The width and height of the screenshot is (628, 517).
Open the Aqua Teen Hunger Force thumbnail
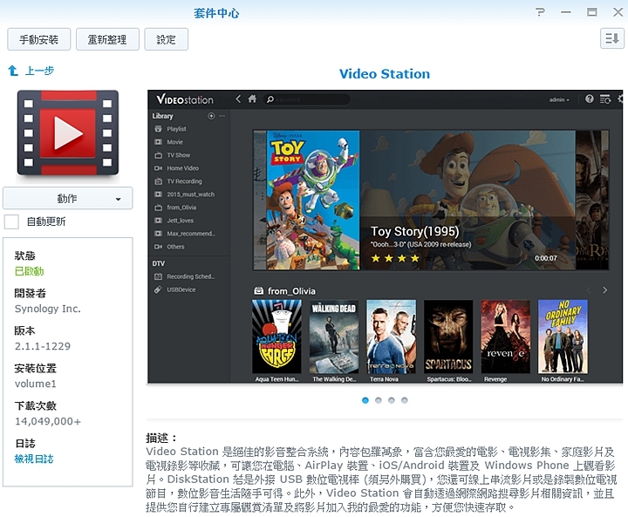tap(276, 337)
